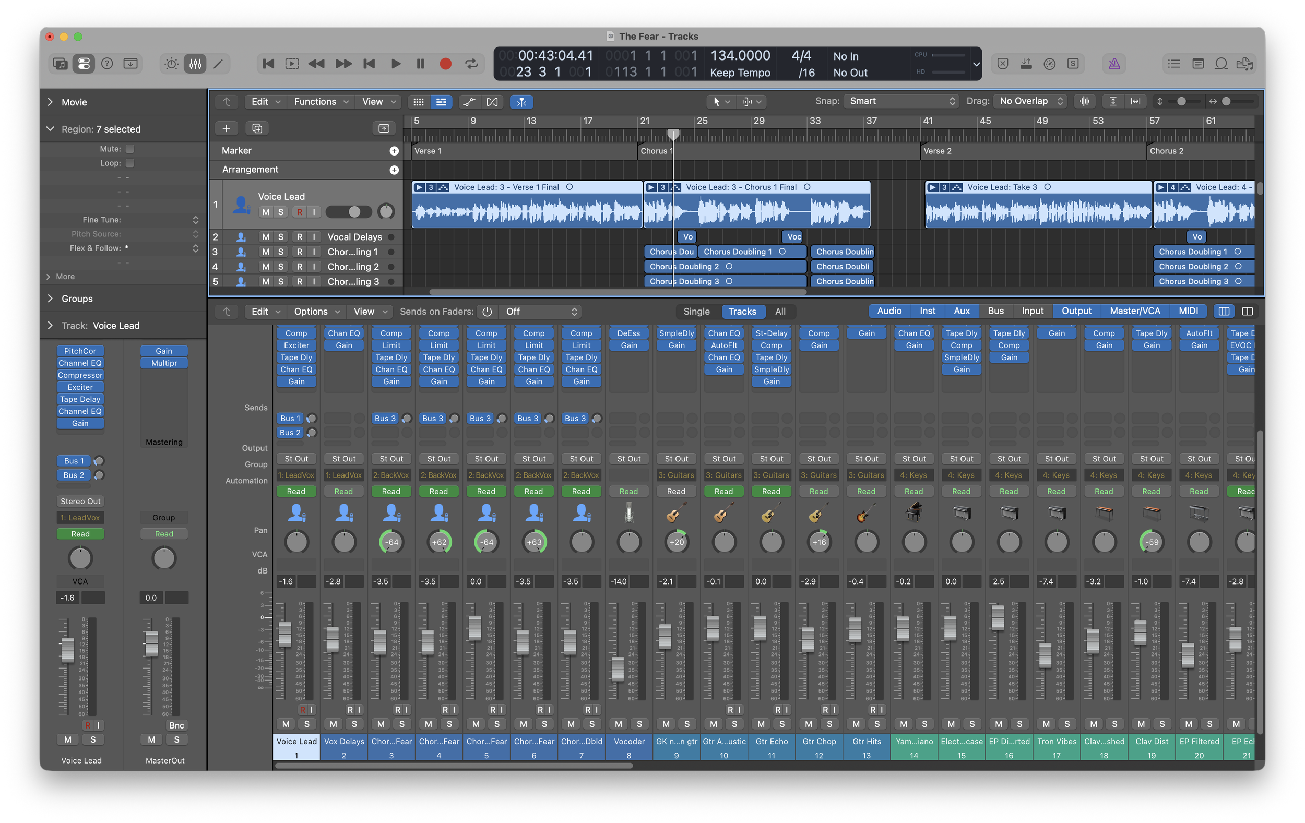This screenshot has height=823, width=1305.
Task: Enable Read automation on the Gtr Chop channel
Action: click(x=819, y=491)
